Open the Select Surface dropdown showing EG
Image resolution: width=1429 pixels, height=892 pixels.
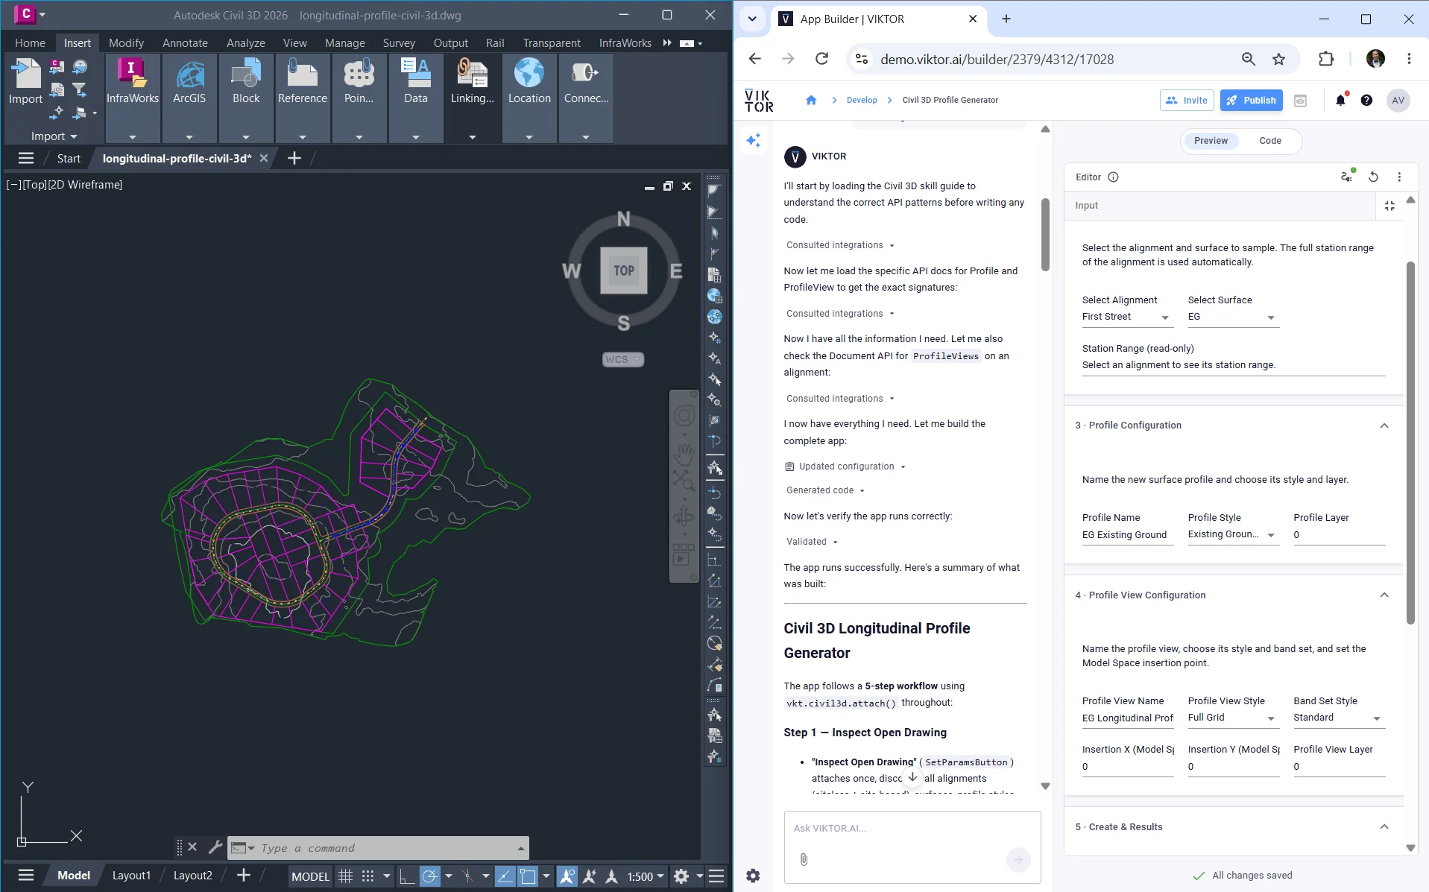coord(1233,317)
